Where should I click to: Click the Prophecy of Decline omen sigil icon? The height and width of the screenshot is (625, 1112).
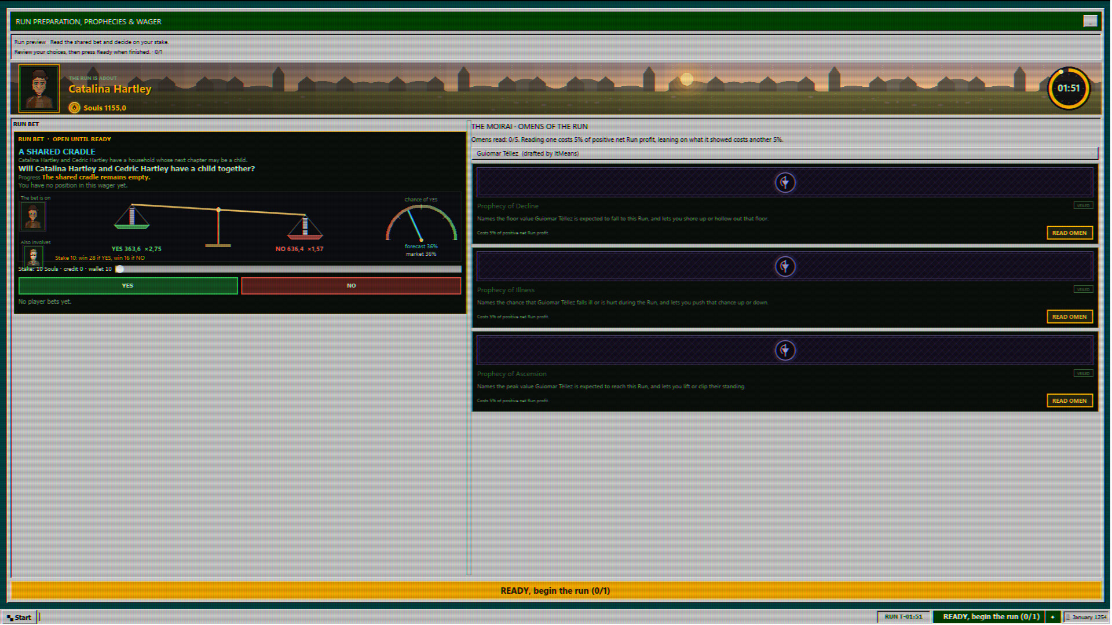tap(785, 183)
